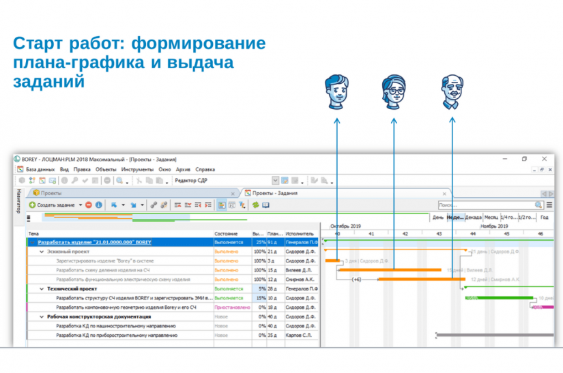This screenshot has height=373, width=563.
Task: Click the highlighted viewport in overview timeline strip
Action: pos(115,217)
